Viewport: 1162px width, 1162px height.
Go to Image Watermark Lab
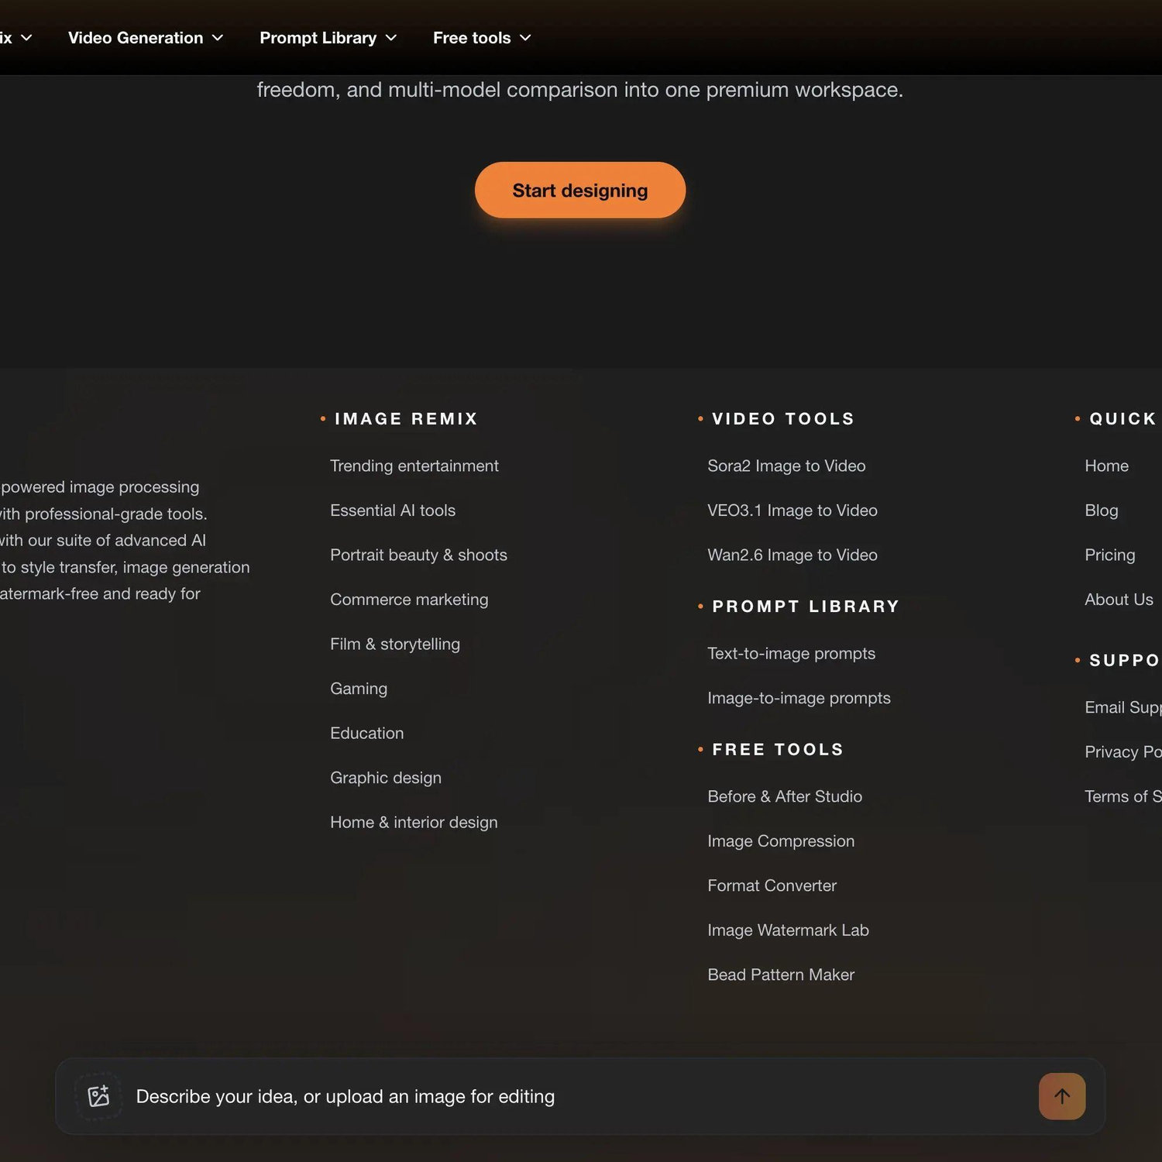coord(788,930)
